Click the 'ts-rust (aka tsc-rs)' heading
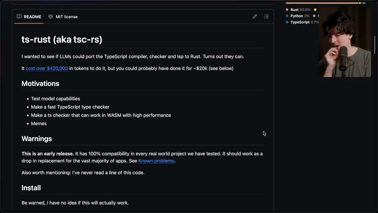Screen dimensions: 378x213 tap(62, 39)
